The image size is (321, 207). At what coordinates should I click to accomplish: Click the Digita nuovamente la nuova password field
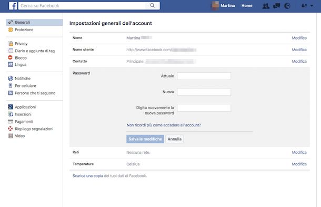tap(204, 107)
